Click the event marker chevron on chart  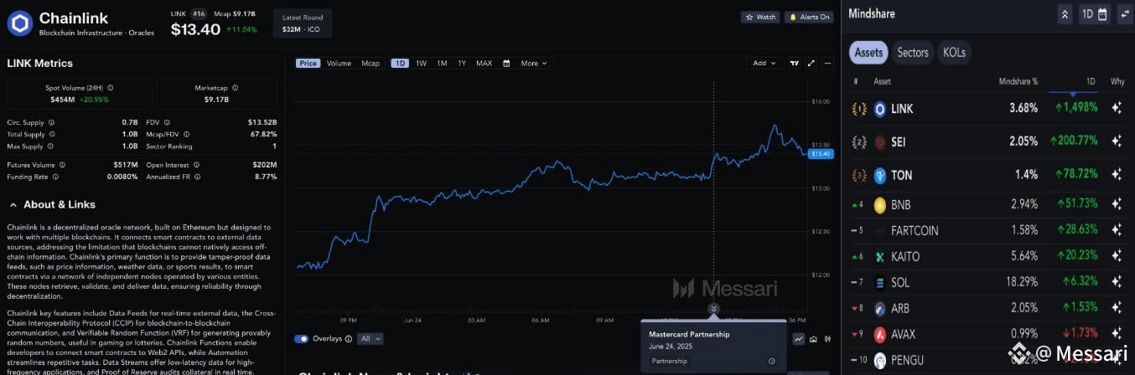(713, 308)
